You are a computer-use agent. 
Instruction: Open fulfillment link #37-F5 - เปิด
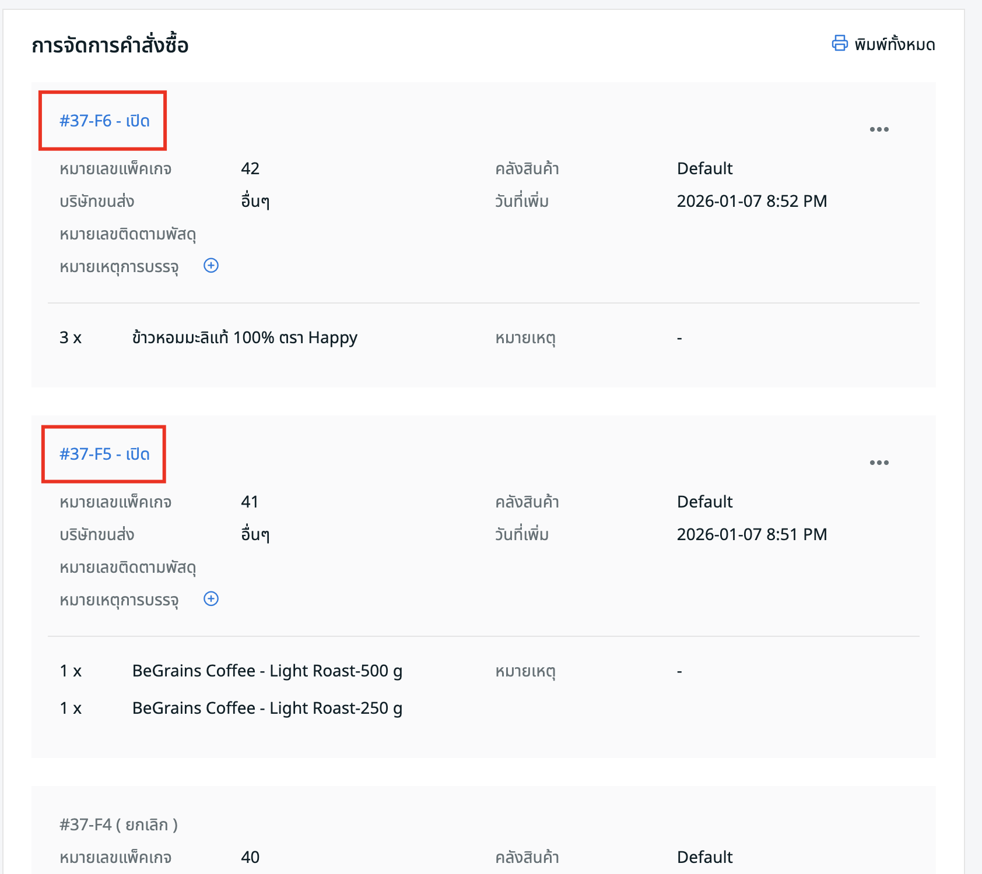point(104,454)
